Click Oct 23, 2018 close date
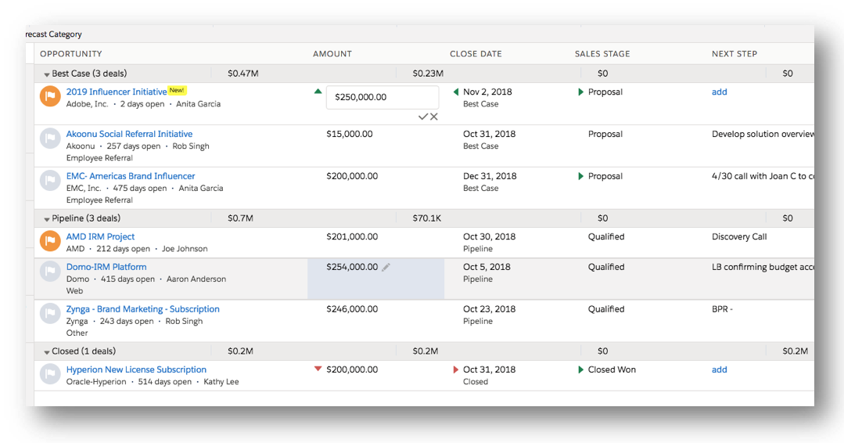 click(x=490, y=308)
